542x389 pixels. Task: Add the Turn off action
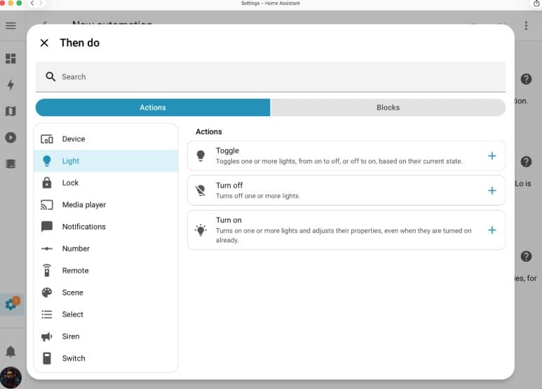coord(492,190)
